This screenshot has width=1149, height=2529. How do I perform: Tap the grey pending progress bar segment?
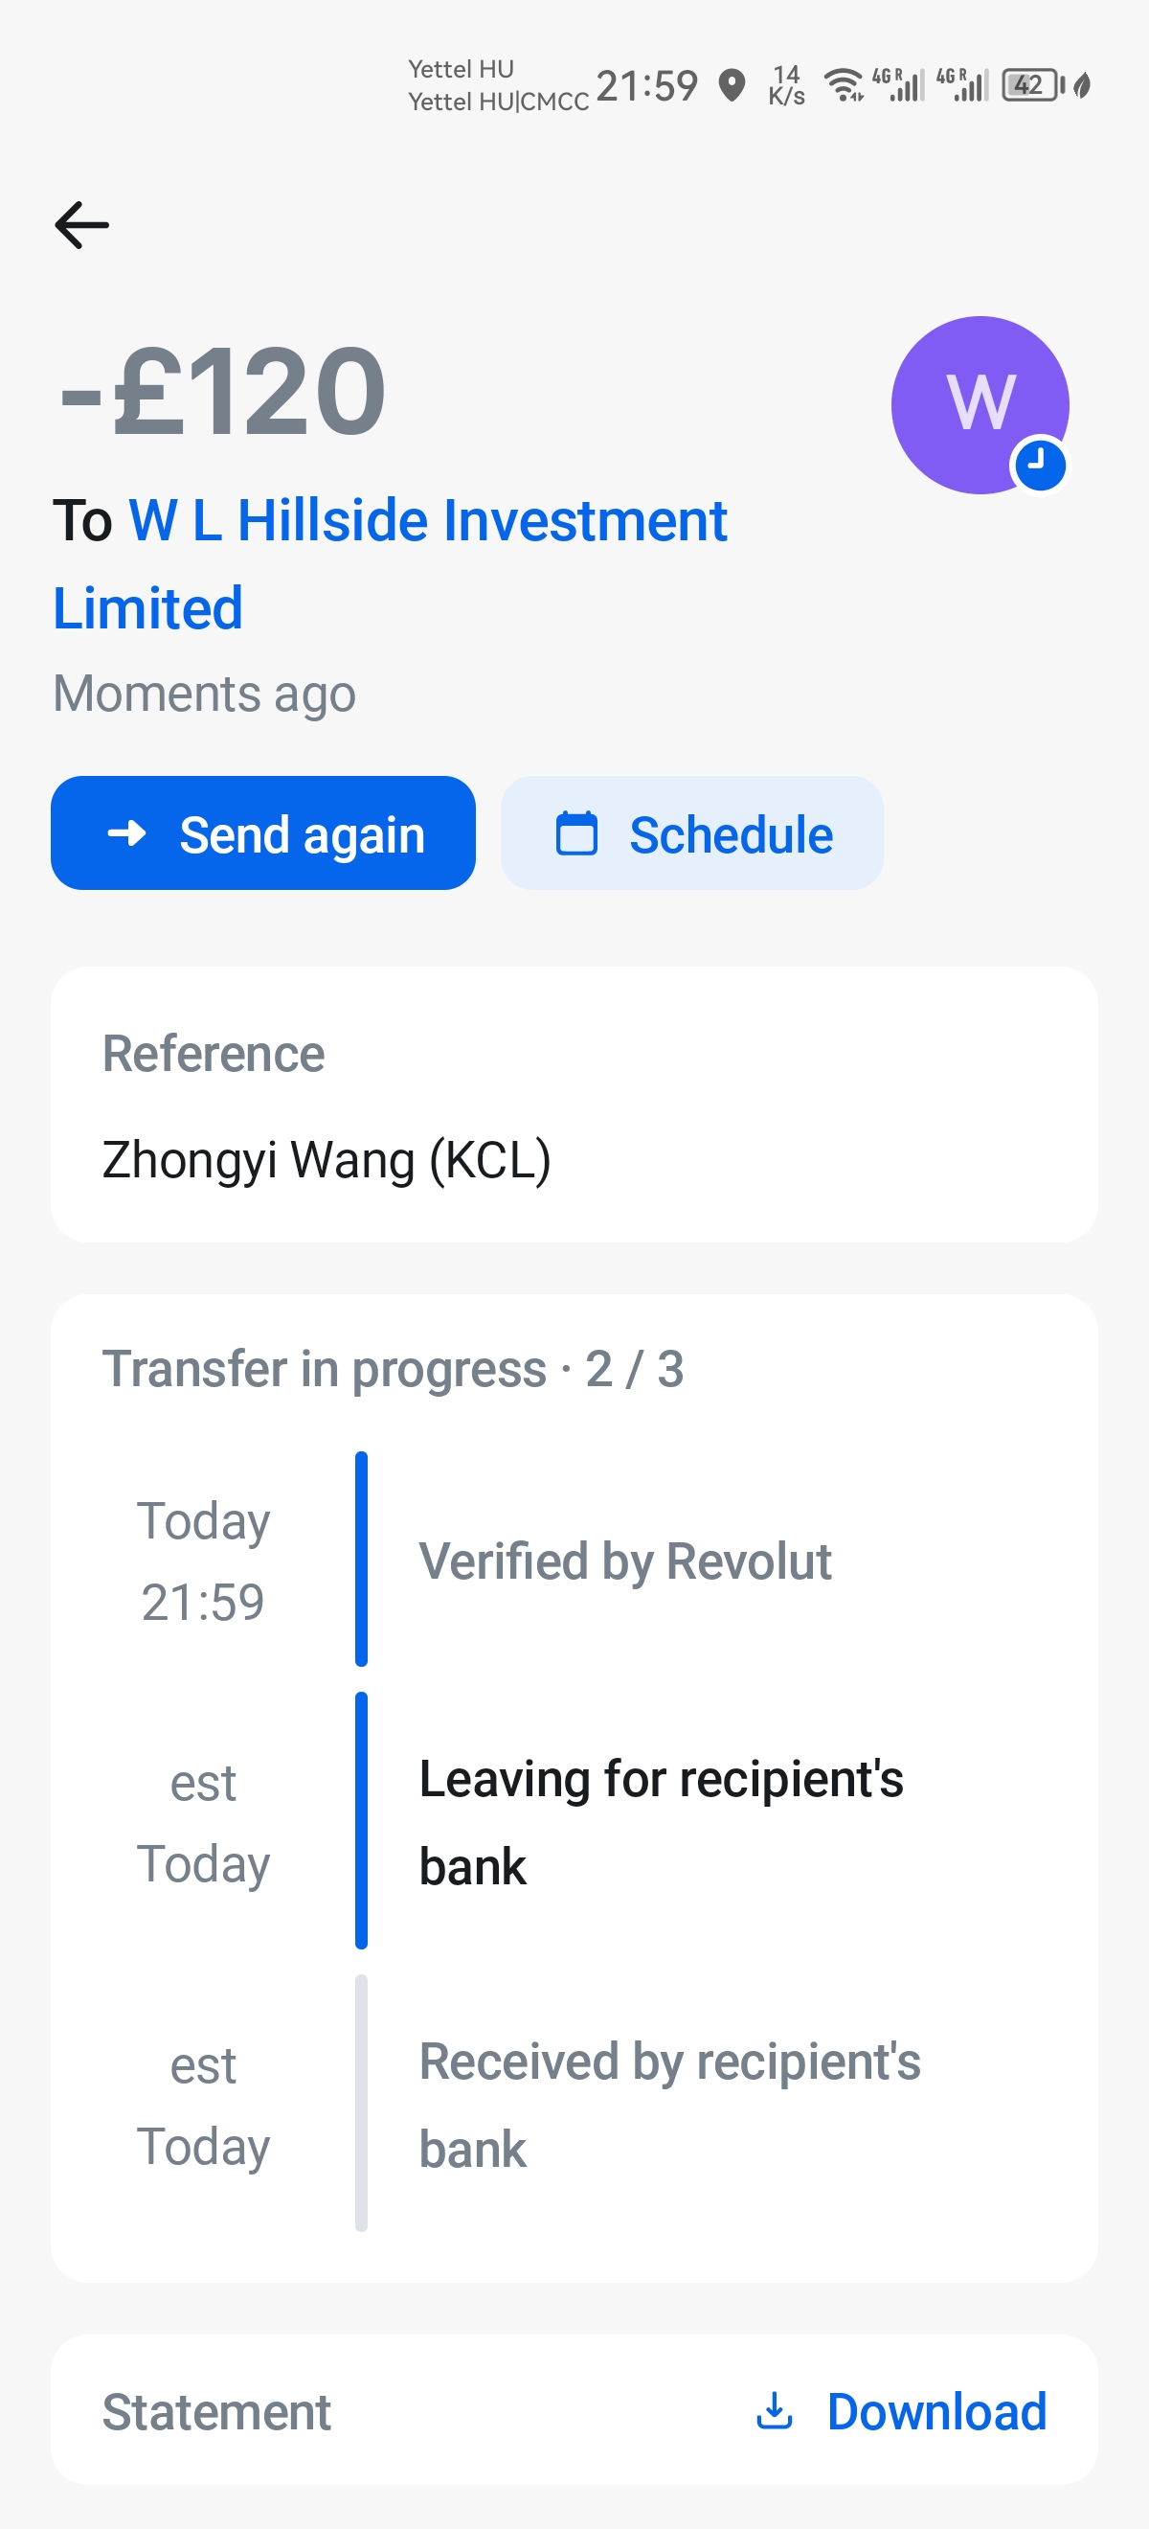pyautogui.click(x=361, y=2103)
